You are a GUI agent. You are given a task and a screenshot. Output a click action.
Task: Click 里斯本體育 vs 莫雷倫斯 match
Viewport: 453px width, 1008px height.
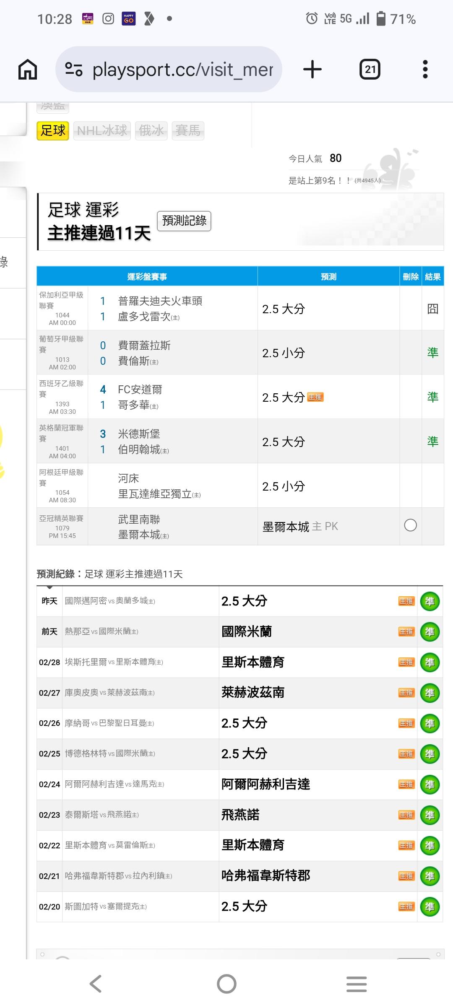coord(110,845)
